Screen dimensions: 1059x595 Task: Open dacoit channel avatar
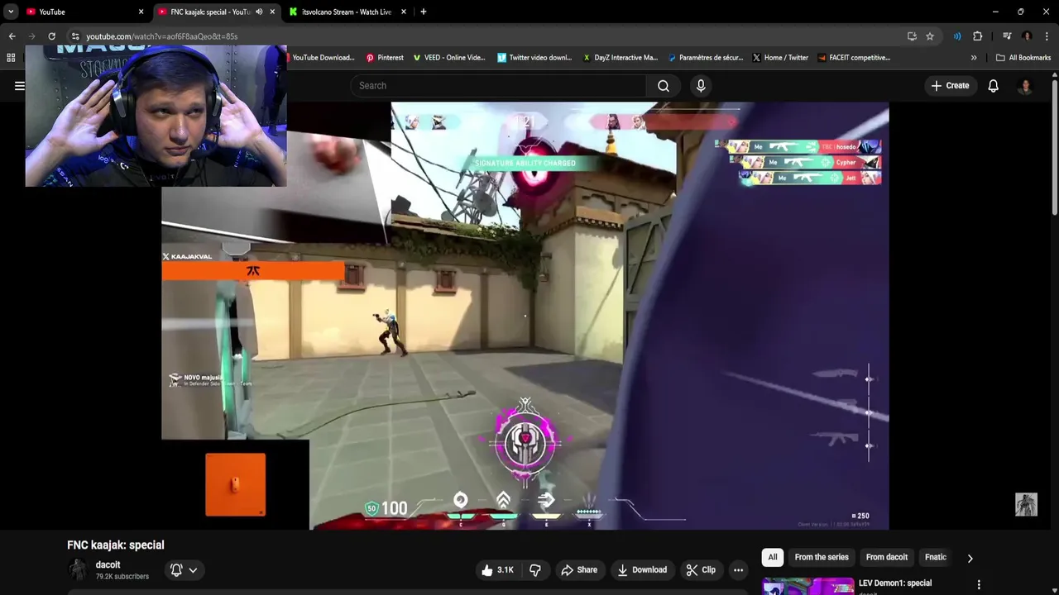pos(78,570)
